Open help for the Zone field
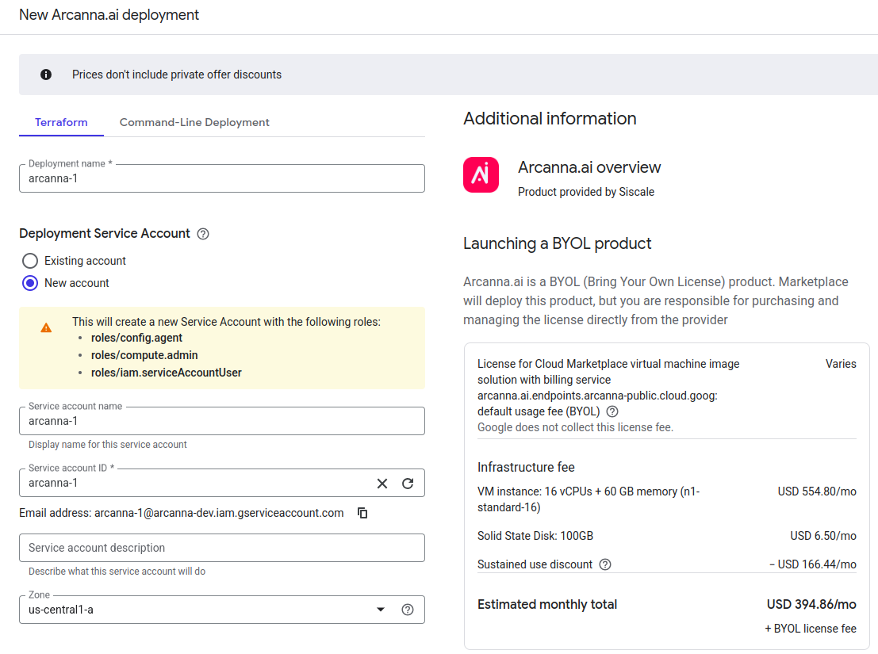878x654 pixels. click(408, 610)
